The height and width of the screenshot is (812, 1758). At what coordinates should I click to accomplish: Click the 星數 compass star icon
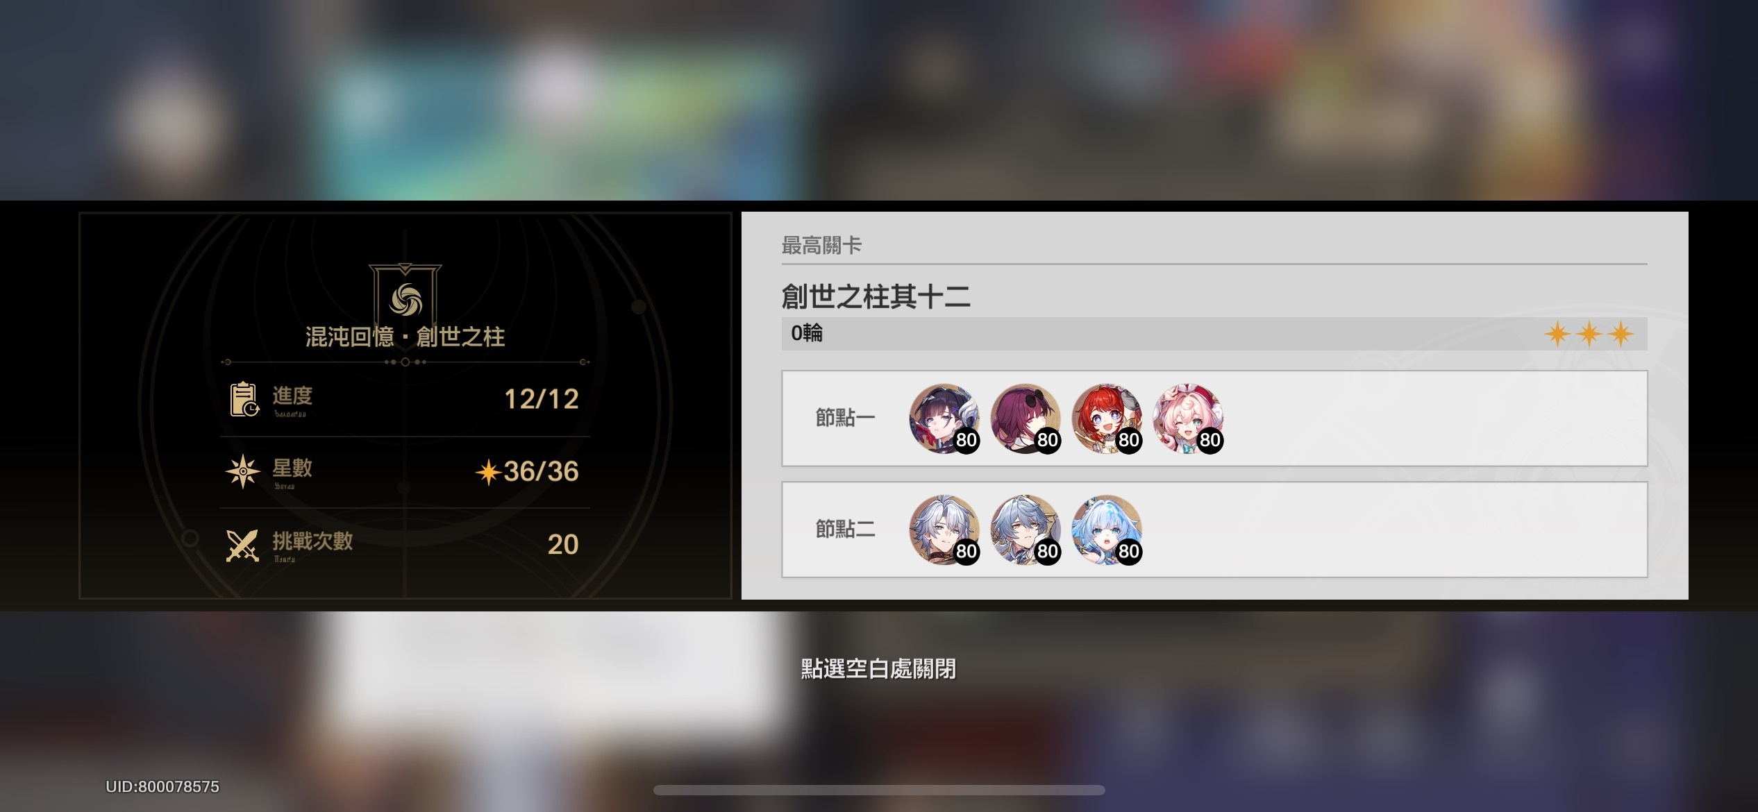(x=243, y=472)
